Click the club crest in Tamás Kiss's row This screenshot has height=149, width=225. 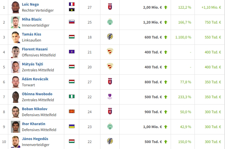(x=110, y=37)
